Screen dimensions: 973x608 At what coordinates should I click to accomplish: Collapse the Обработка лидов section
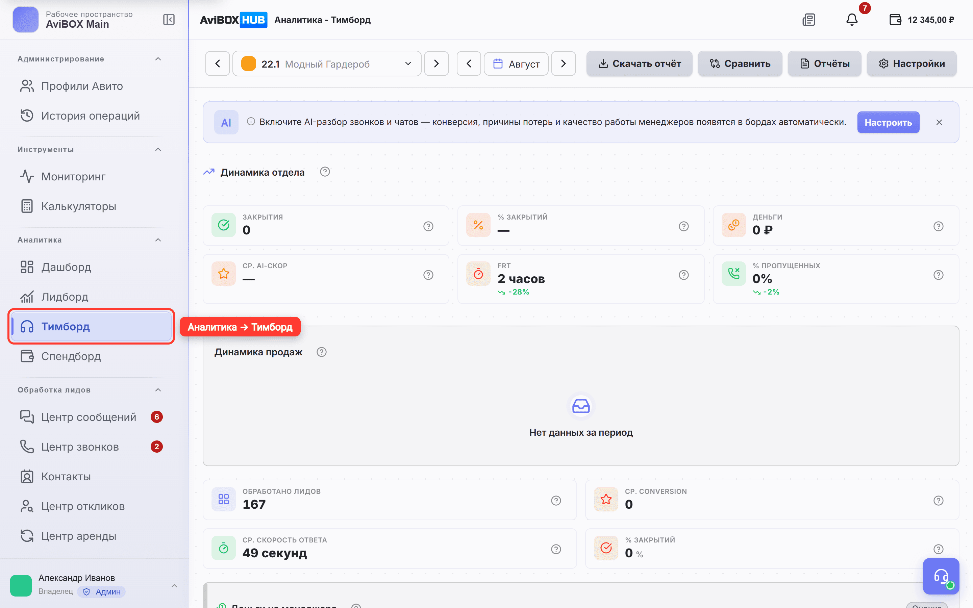(x=158, y=390)
